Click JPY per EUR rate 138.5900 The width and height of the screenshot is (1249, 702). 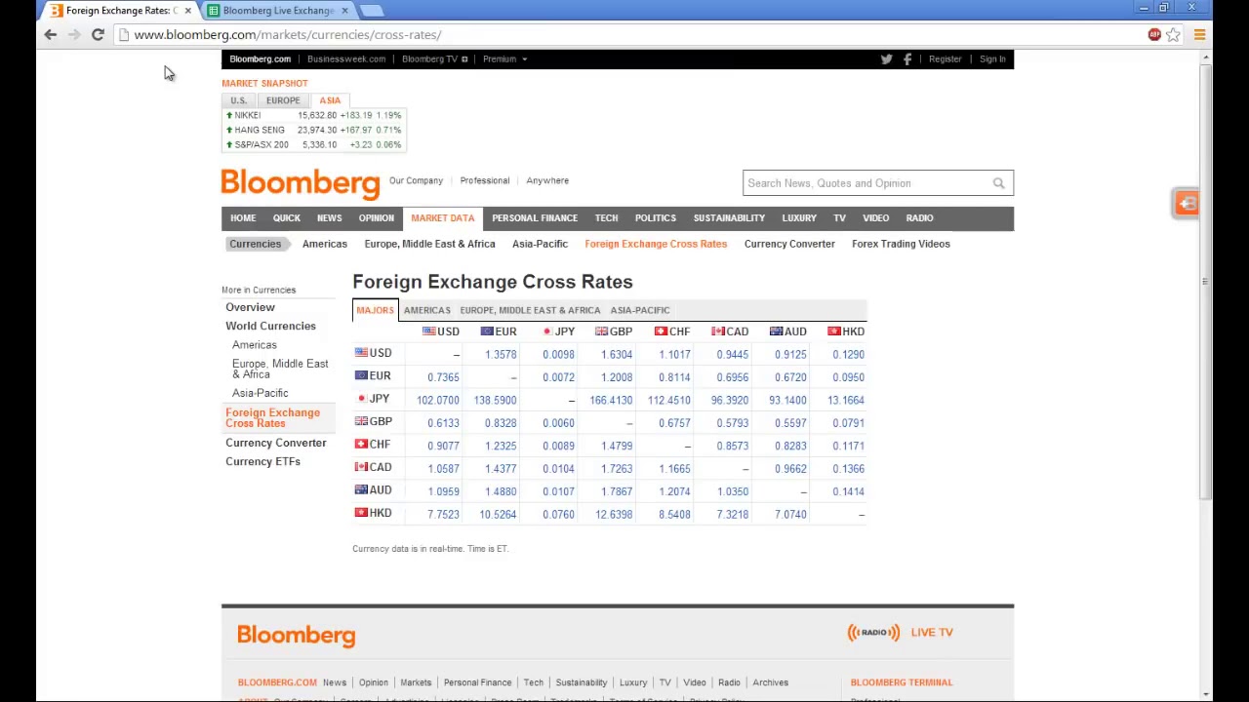tap(495, 400)
